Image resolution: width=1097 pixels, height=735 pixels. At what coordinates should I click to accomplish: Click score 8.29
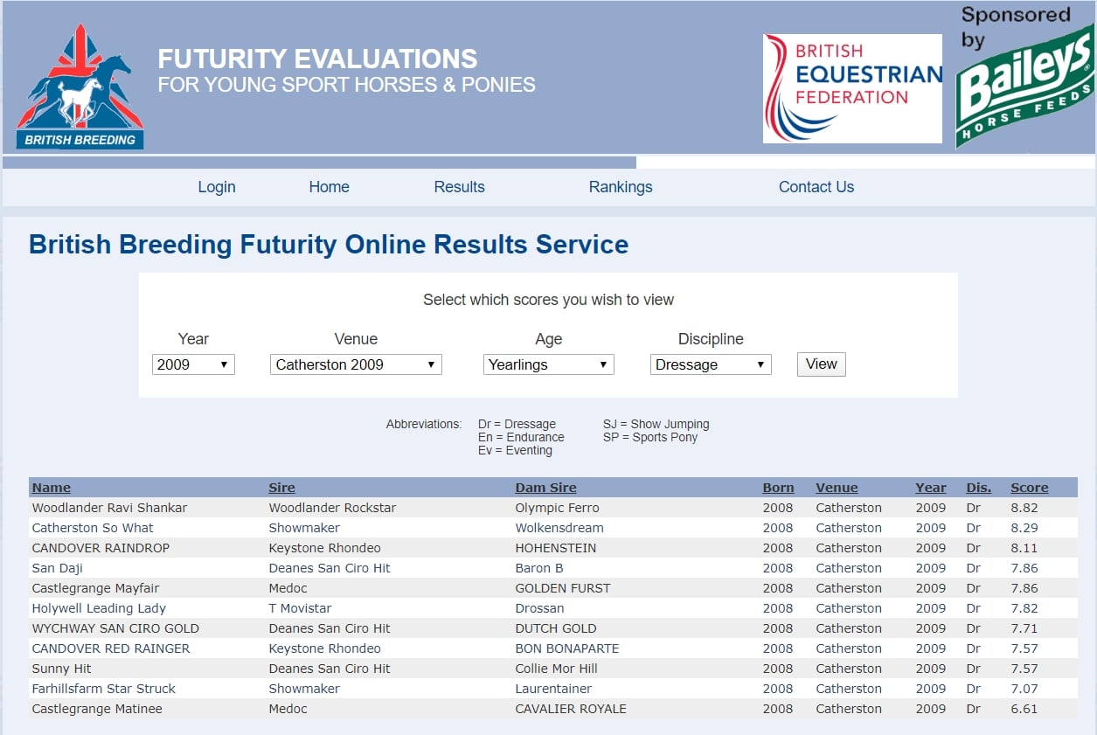click(1024, 528)
